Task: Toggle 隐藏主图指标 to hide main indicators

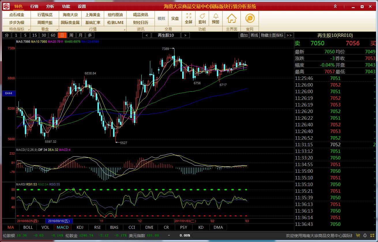Action: 272,35
